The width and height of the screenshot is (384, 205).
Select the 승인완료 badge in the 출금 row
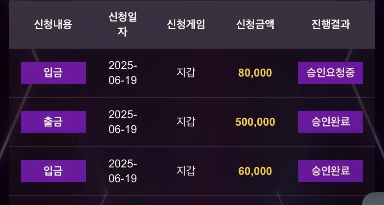click(330, 122)
